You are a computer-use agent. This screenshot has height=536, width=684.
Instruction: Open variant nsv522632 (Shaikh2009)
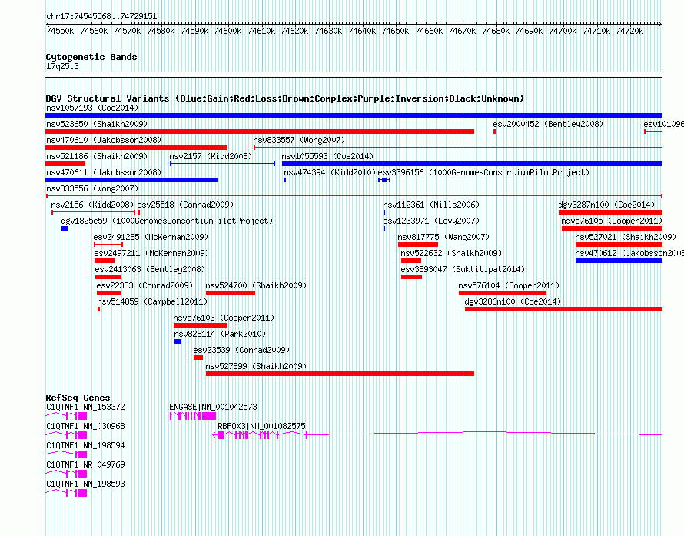451,253
